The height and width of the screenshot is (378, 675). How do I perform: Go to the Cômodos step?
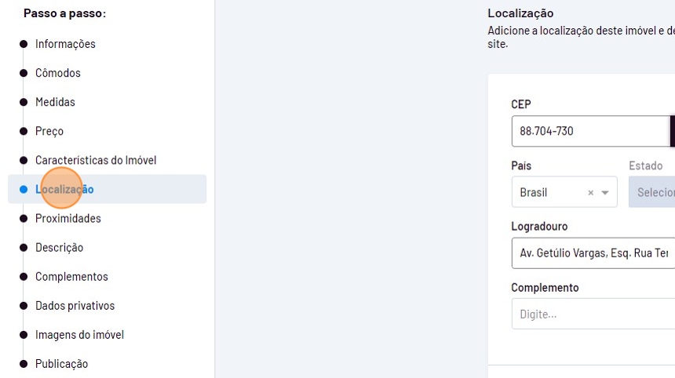click(58, 73)
